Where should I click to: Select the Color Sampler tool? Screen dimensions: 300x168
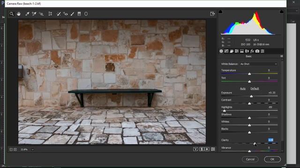34,14
